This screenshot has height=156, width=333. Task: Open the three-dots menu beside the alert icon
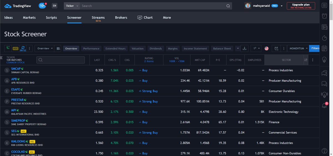283,48
